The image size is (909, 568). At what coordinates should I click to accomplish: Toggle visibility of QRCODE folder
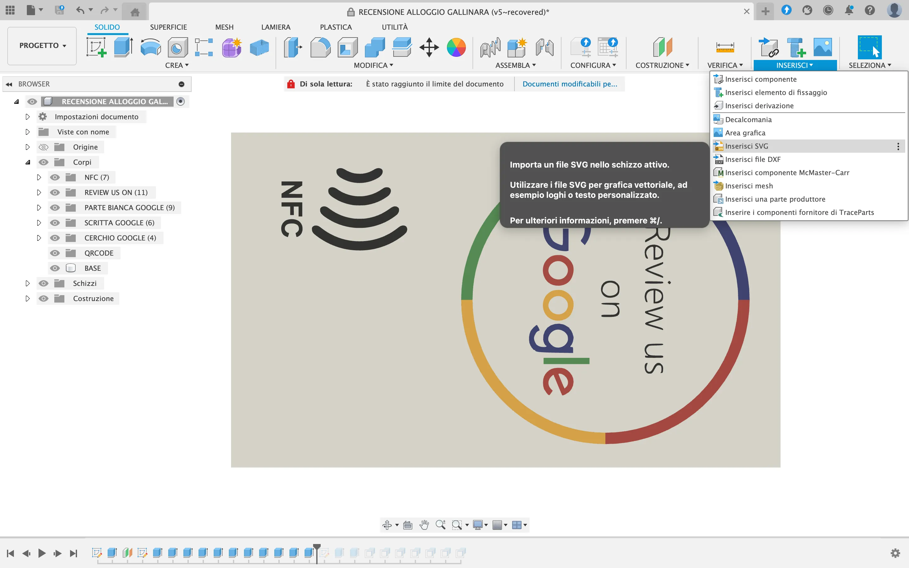pyautogui.click(x=55, y=253)
